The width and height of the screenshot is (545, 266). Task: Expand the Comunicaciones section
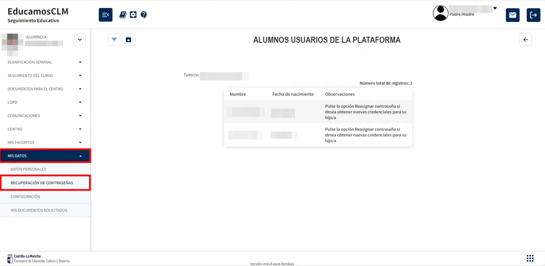point(45,116)
